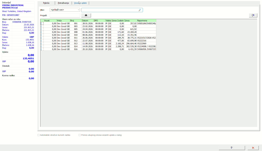The image size is (262, 151).
Task: Click the PIB value GB500552887
Action: 13,15
